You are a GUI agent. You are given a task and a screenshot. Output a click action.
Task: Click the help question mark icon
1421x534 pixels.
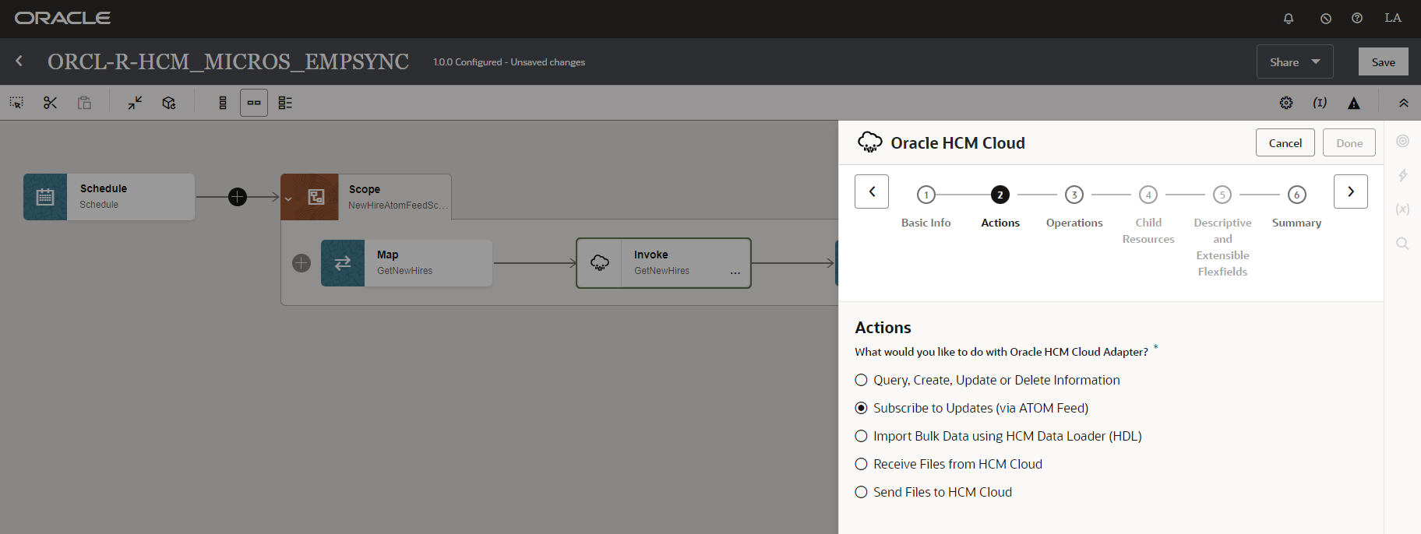point(1357,18)
